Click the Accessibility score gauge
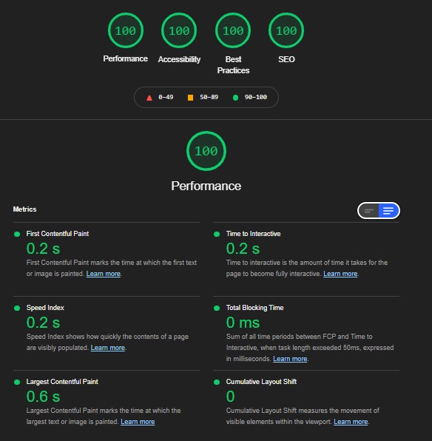 (x=179, y=30)
